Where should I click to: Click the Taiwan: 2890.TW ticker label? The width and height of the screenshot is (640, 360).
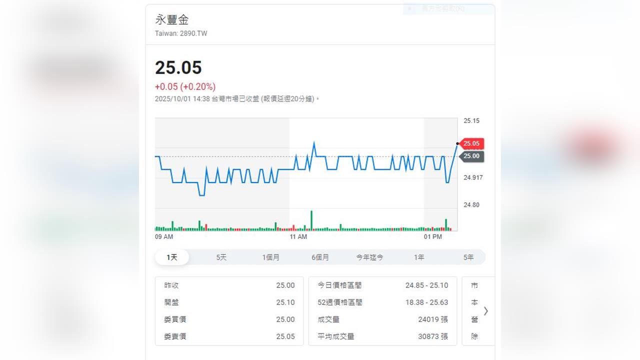181,33
